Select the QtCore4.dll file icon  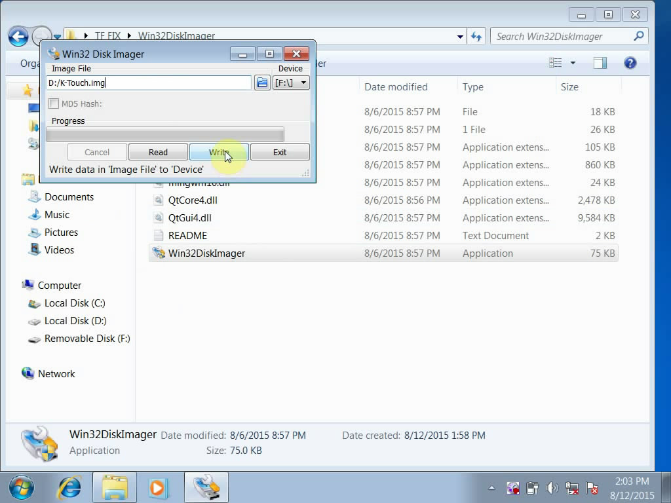(159, 200)
